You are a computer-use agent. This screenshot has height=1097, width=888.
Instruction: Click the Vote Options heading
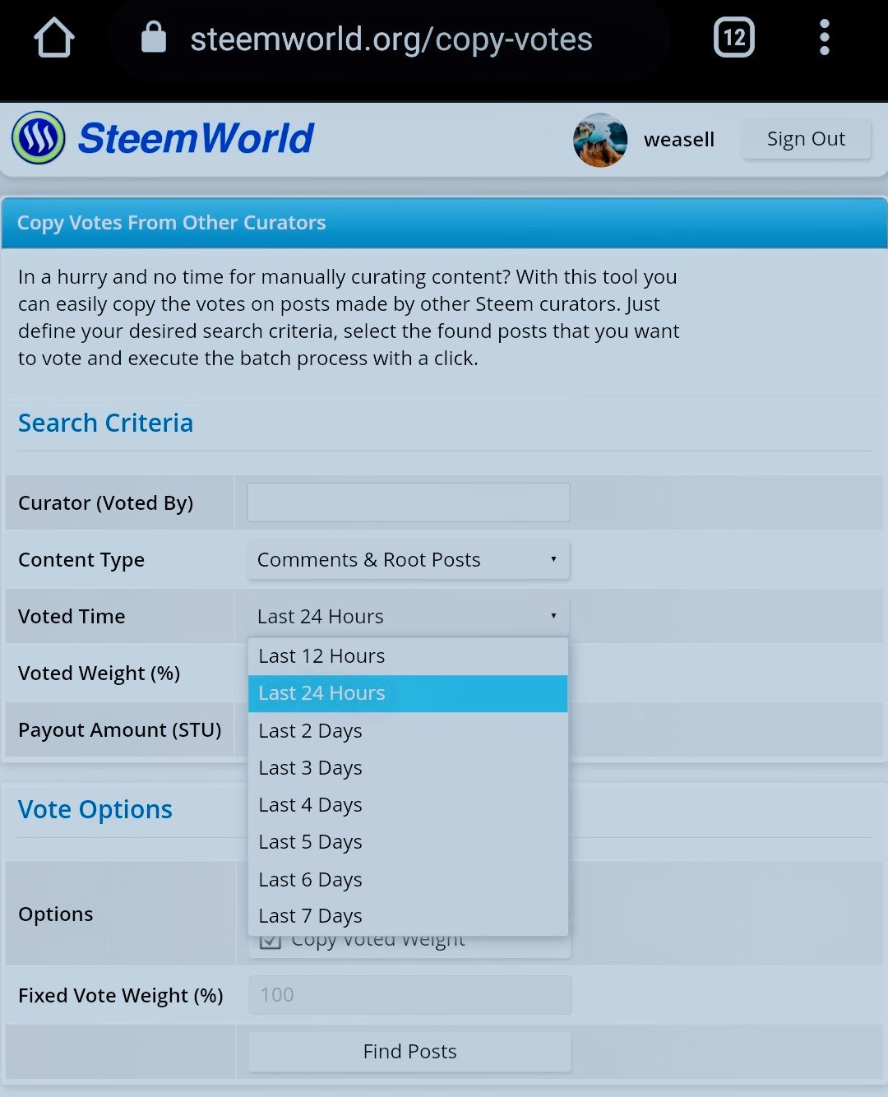coord(95,809)
